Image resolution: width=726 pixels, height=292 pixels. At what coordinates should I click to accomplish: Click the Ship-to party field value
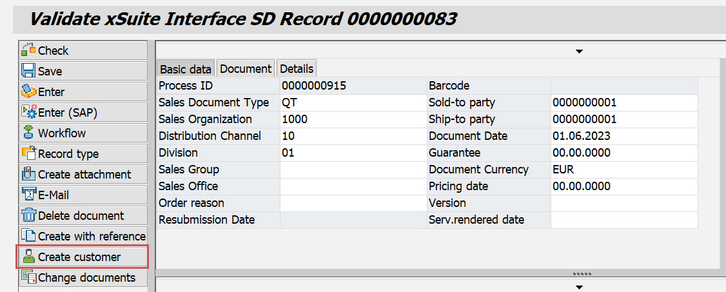(x=624, y=119)
